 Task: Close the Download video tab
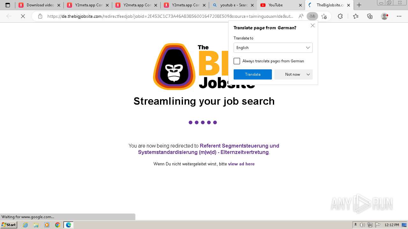pyautogui.click(x=59, y=5)
